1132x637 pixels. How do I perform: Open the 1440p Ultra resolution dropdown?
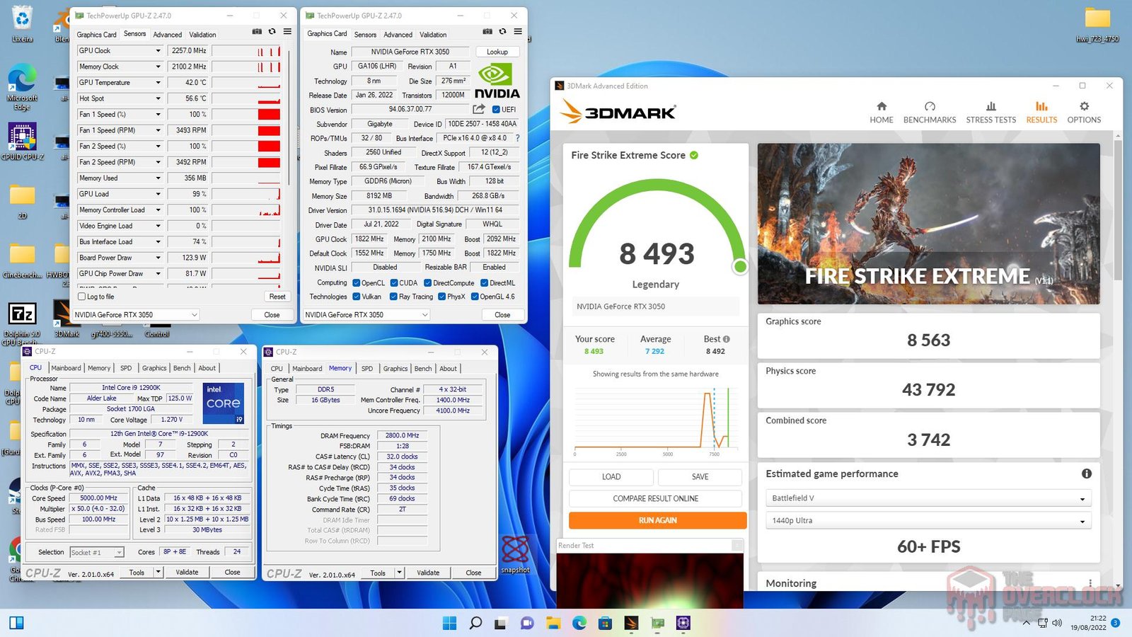pyautogui.click(x=1082, y=522)
